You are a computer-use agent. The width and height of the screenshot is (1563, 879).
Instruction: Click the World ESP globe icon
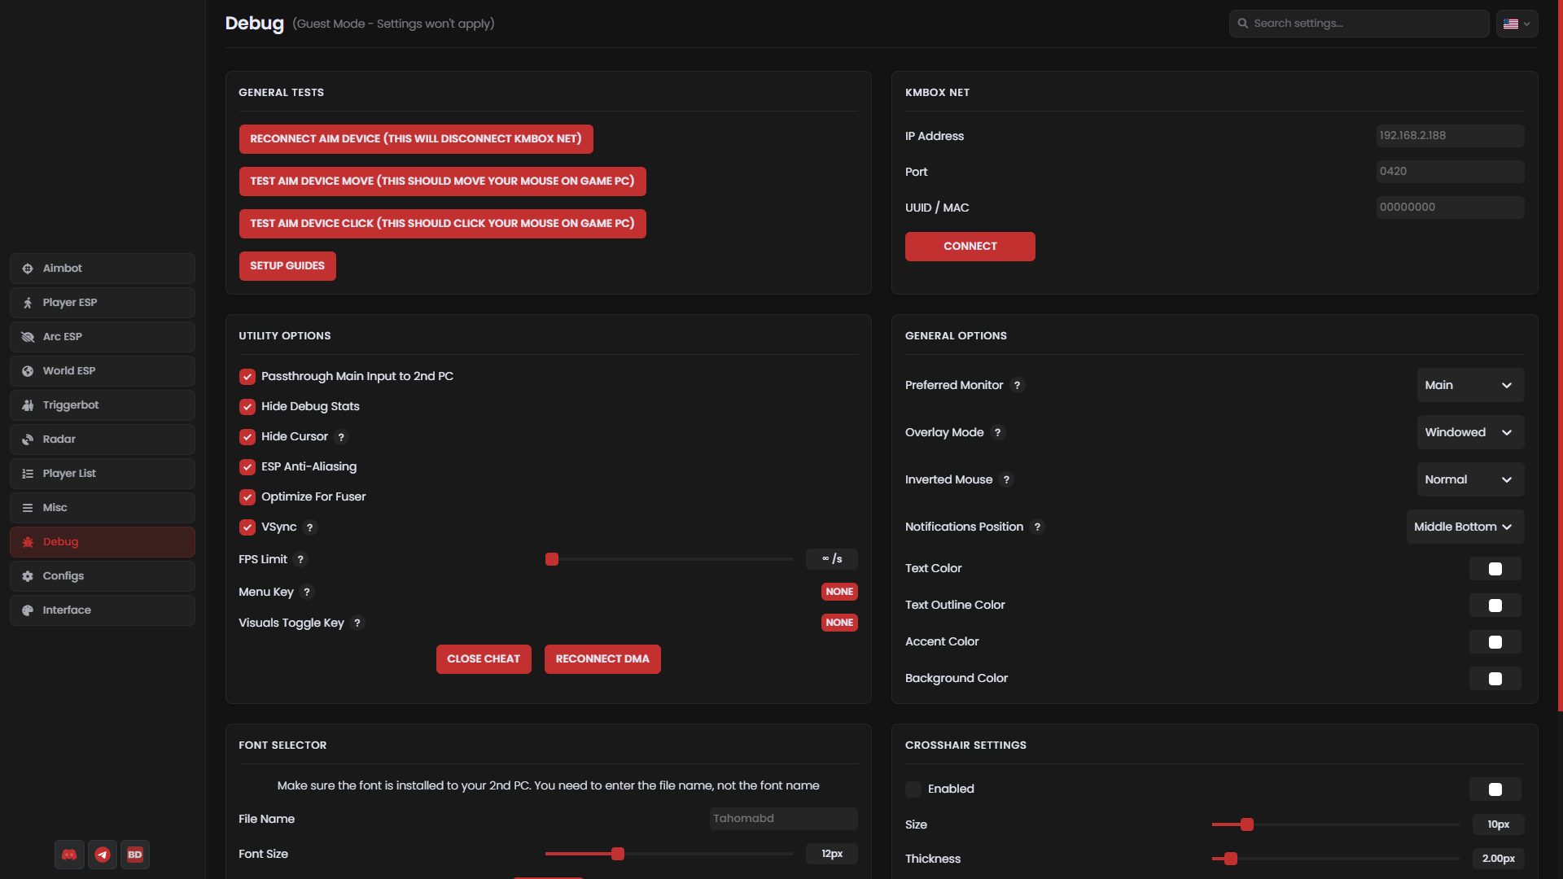28,371
